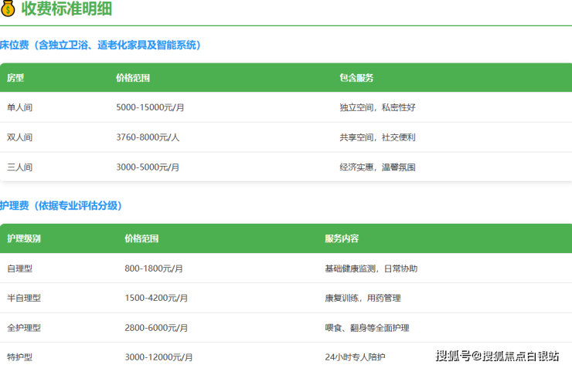Click the 房型 column header
Screen dimensions: 572x368
(15, 78)
